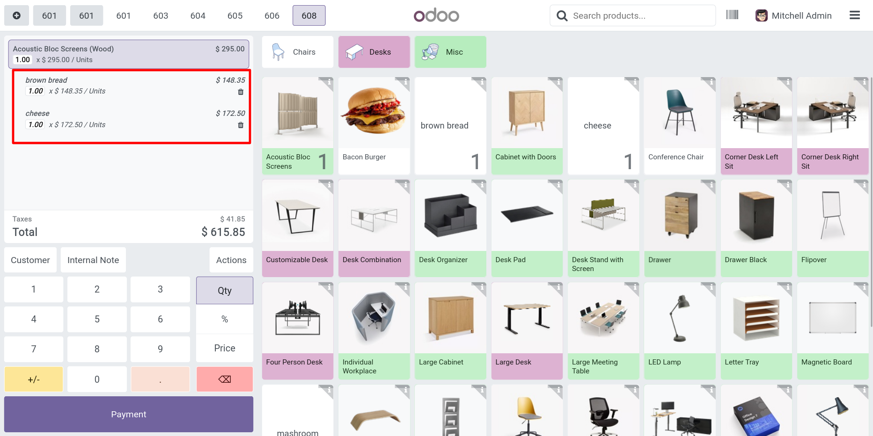The width and height of the screenshot is (873, 436).
Task: Show info for Bacon Burger product
Action: pyautogui.click(x=405, y=82)
